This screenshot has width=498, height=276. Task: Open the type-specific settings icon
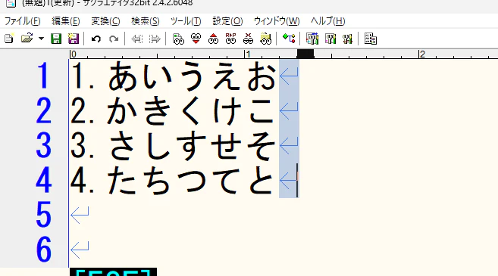330,39
